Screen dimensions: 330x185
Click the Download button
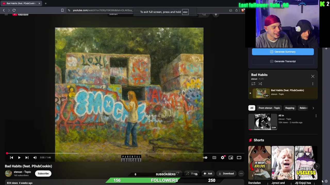click(226, 173)
